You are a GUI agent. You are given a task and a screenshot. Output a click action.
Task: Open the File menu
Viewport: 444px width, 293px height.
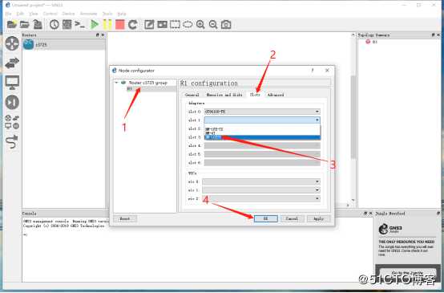8,14
